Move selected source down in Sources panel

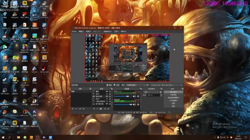pyautogui.click(x=108, y=109)
